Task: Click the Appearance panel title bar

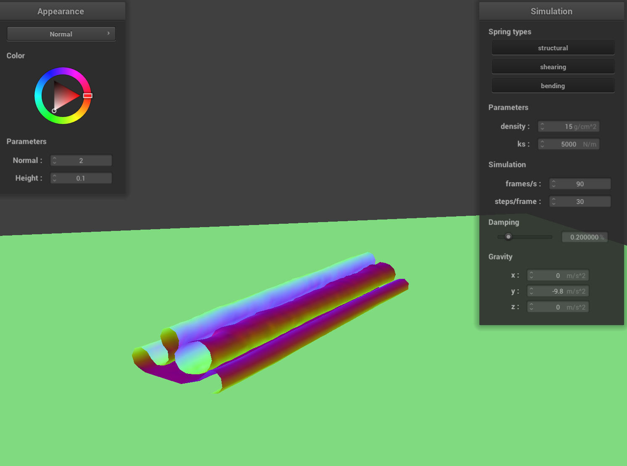Action: (x=61, y=11)
